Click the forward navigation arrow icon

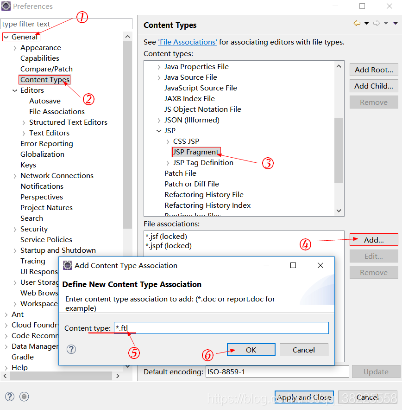pos(377,23)
